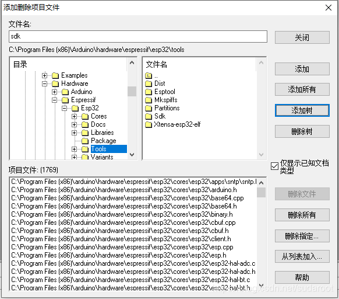
Task: Select project file ending in esp32-hal-adc.h
Action: click(x=133, y=272)
